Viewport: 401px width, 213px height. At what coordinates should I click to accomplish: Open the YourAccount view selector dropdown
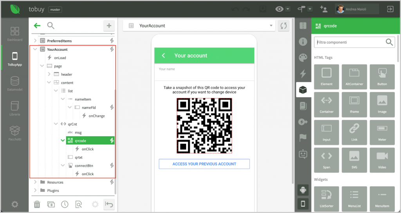[x=199, y=25]
